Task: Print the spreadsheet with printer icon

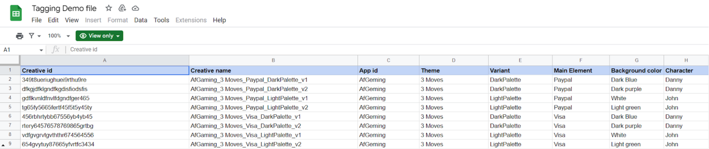Action: pyautogui.click(x=19, y=36)
